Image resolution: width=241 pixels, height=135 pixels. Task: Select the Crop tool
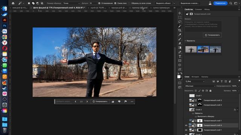click(x=180, y=30)
